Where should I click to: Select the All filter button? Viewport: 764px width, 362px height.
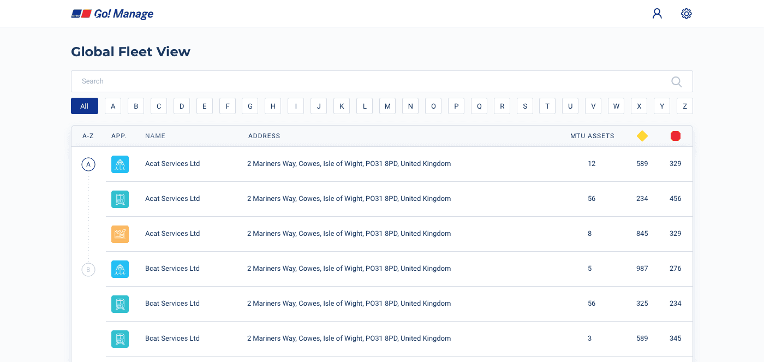tap(85, 106)
